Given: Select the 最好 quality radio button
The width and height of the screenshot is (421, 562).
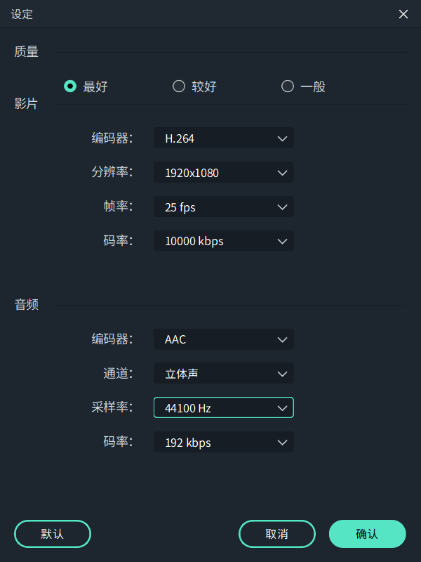Looking at the screenshot, I should pos(70,86).
